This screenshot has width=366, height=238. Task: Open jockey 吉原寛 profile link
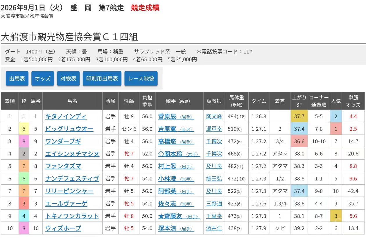pos(176,129)
